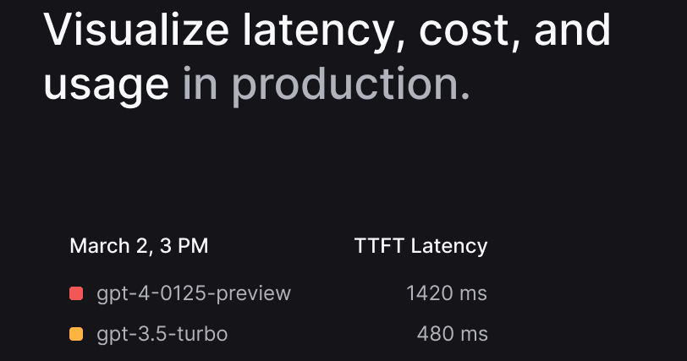Click the word usage in the heading
687x361 pixels.
(107, 85)
